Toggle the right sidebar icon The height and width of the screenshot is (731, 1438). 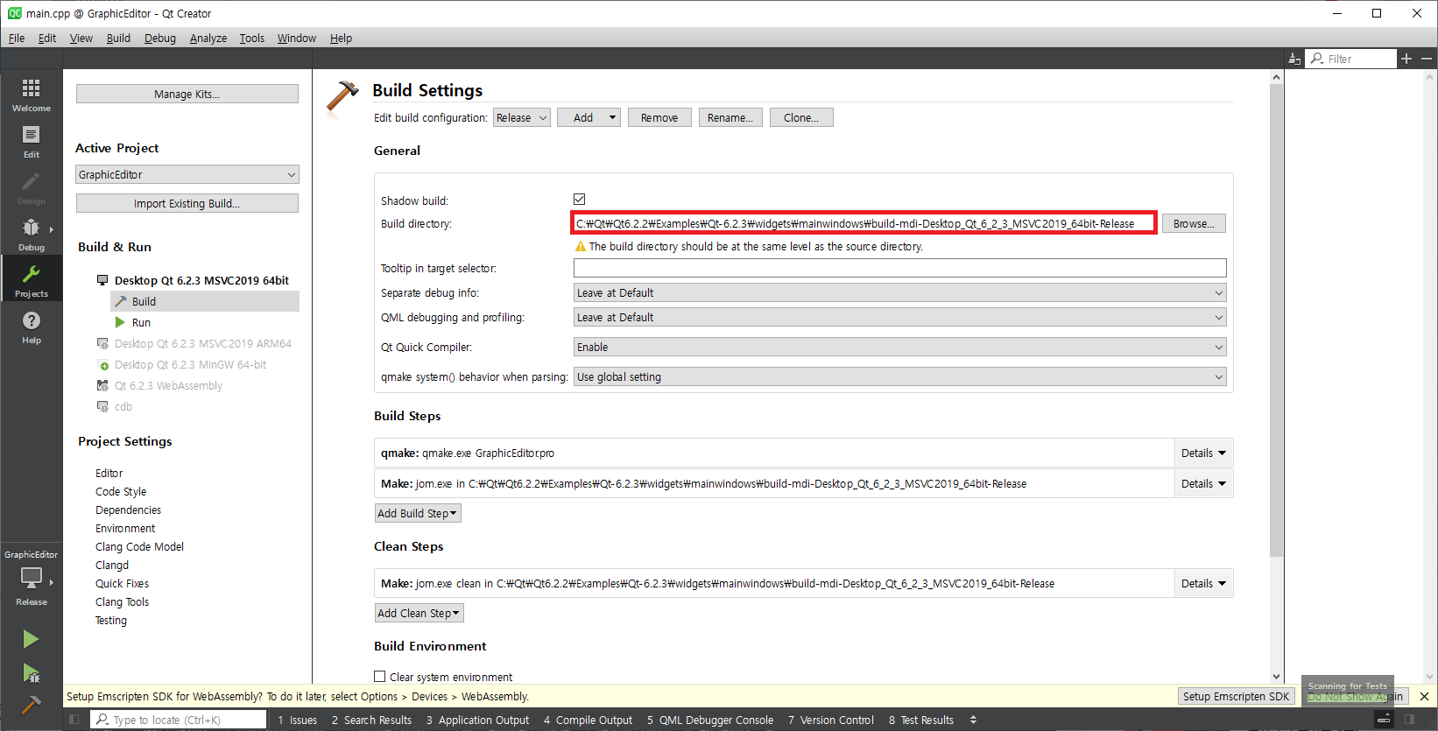pyautogui.click(x=1410, y=720)
